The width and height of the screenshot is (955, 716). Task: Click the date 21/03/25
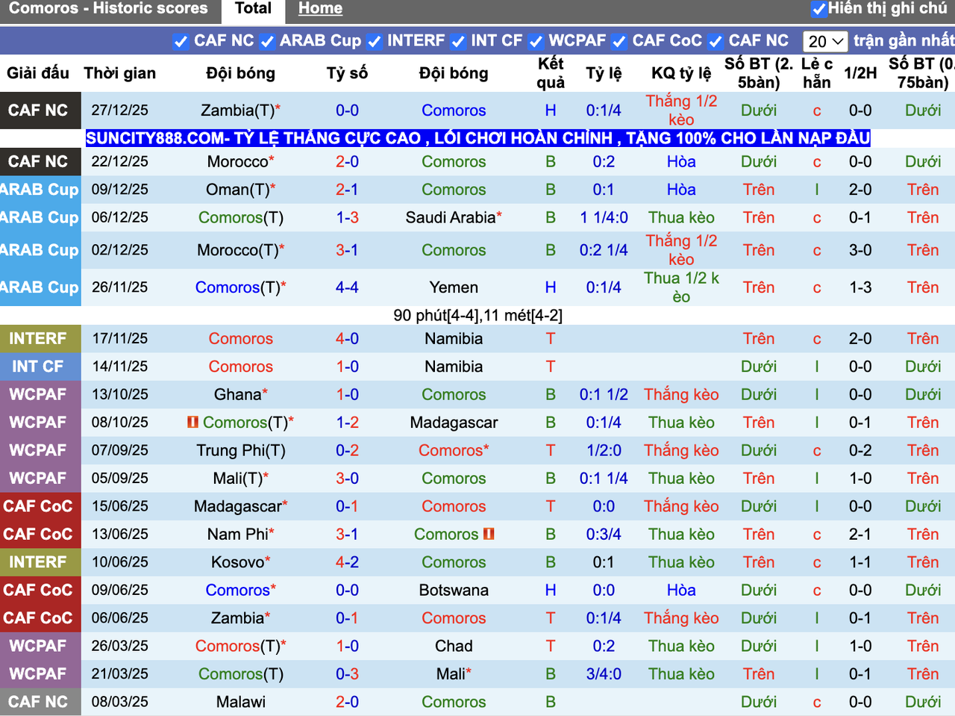coord(120,674)
